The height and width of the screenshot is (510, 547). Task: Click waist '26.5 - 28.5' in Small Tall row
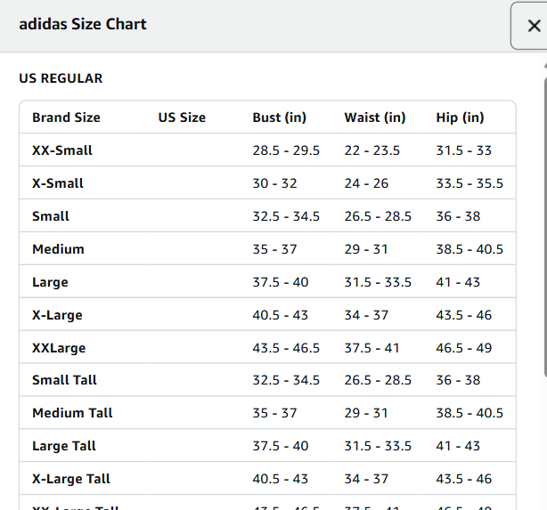click(x=378, y=380)
